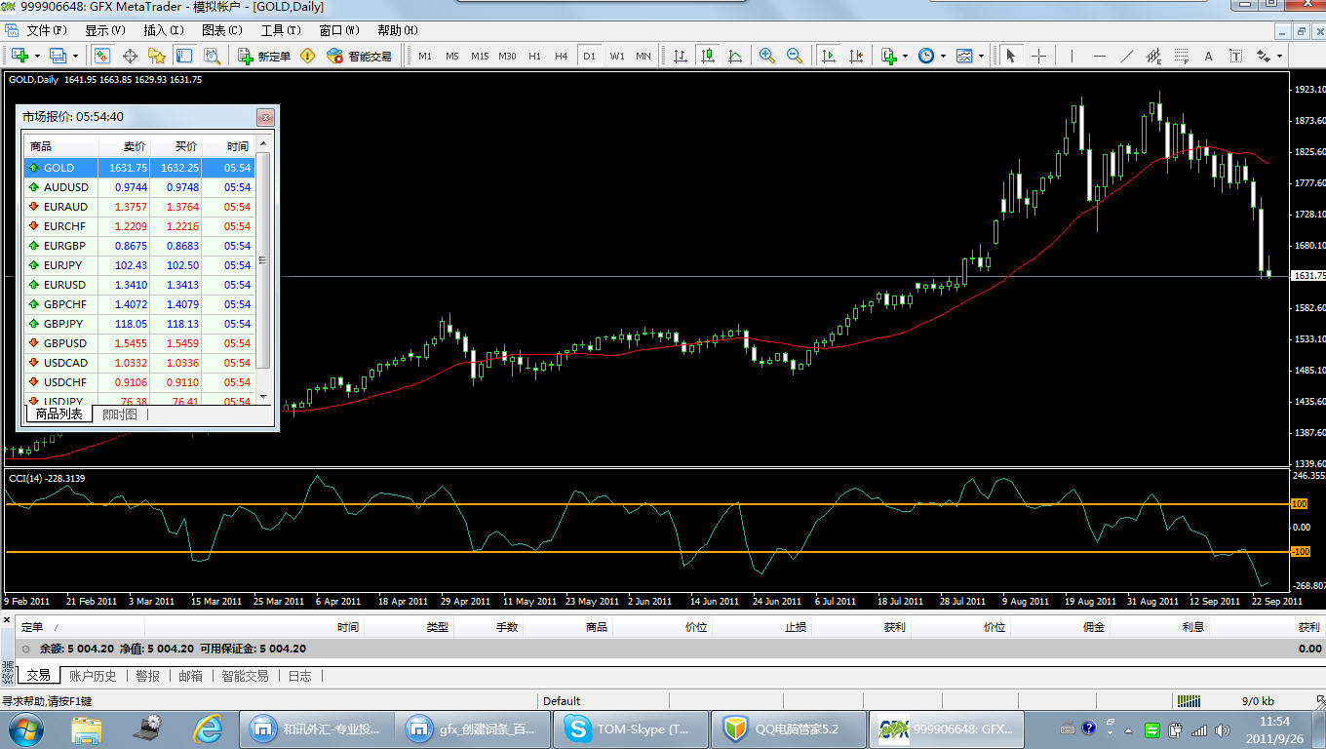Select the Equidistant Channel tool
The image size is (1326, 749).
point(1154,56)
